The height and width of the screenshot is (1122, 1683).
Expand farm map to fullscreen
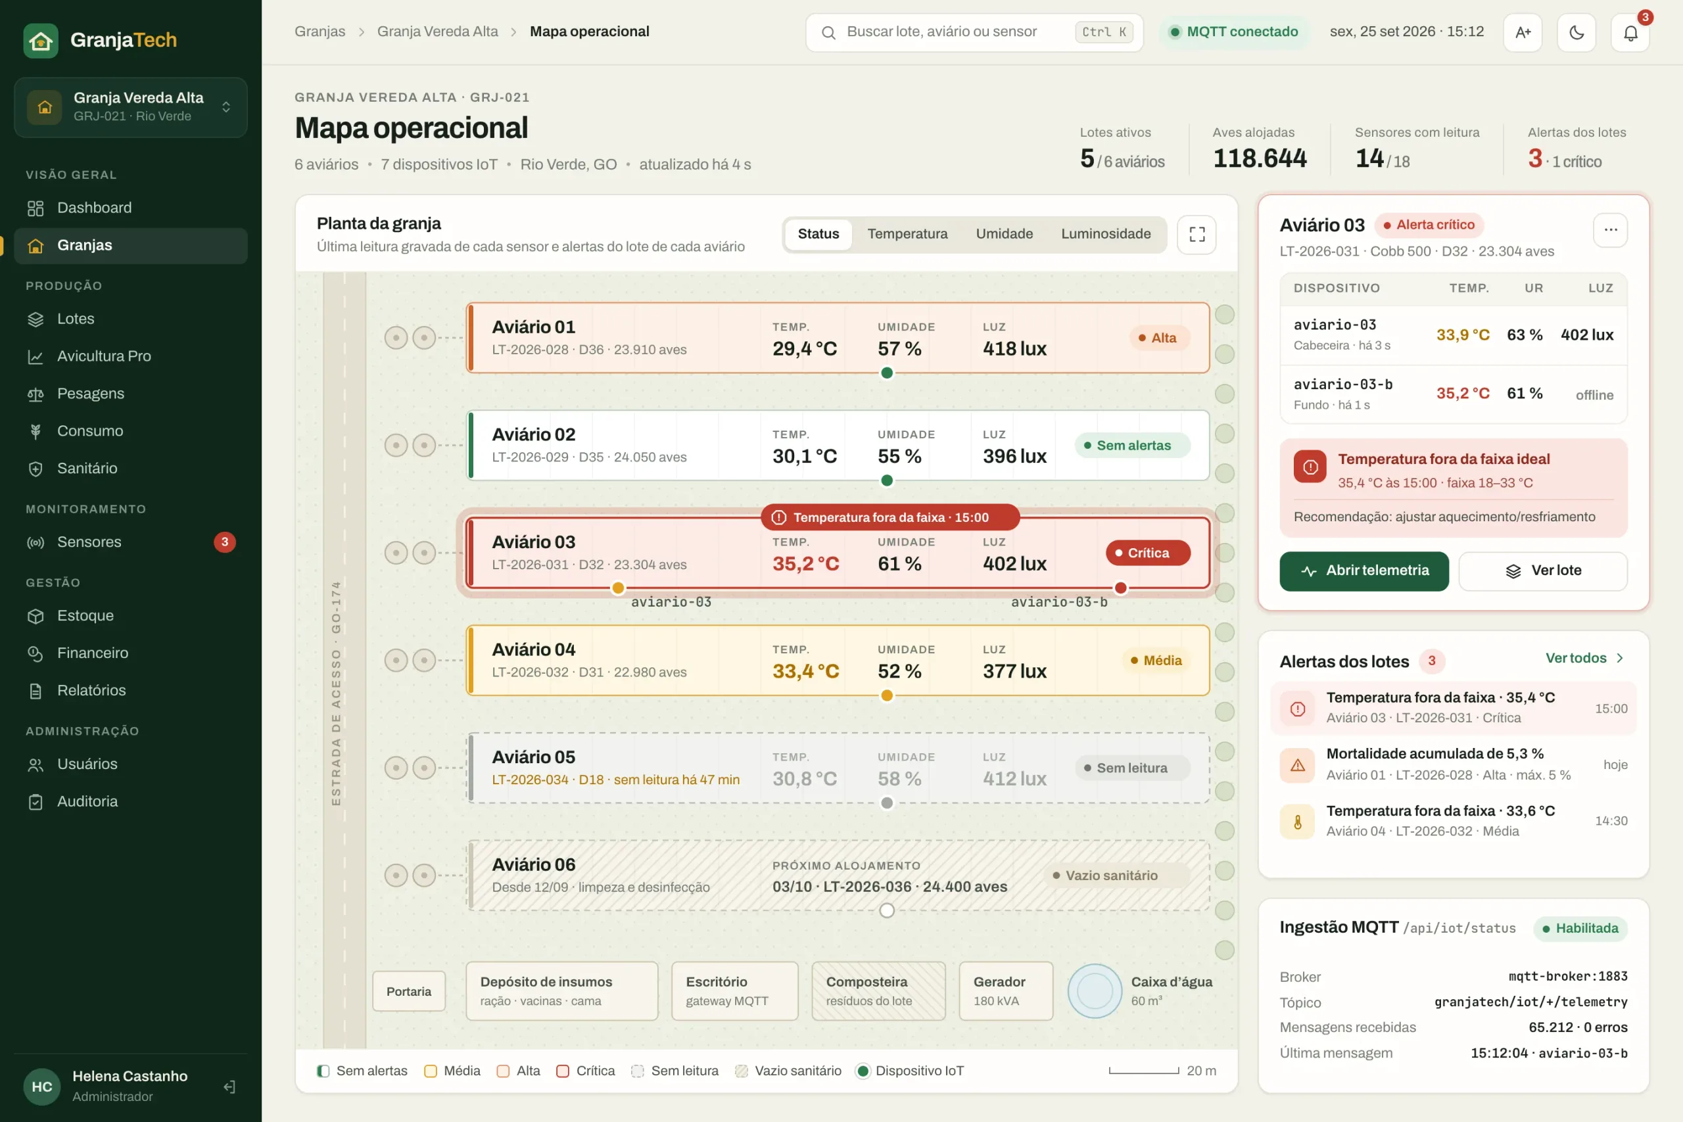[1197, 234]
